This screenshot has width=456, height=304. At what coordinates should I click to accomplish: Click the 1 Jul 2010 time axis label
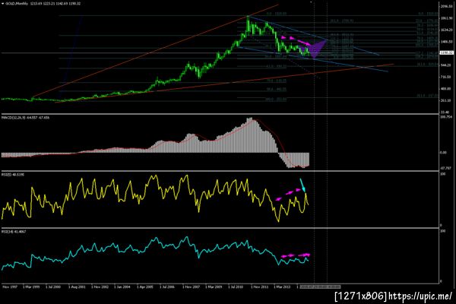pyautogui.click(x=236, y=287)
